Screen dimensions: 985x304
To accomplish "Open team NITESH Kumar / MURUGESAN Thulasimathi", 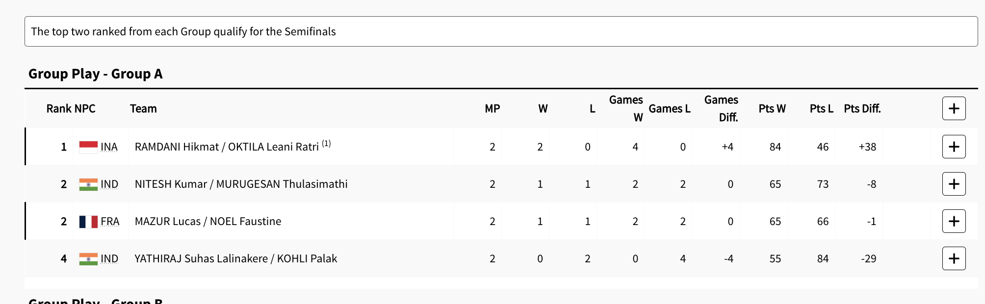I will 241,184.
